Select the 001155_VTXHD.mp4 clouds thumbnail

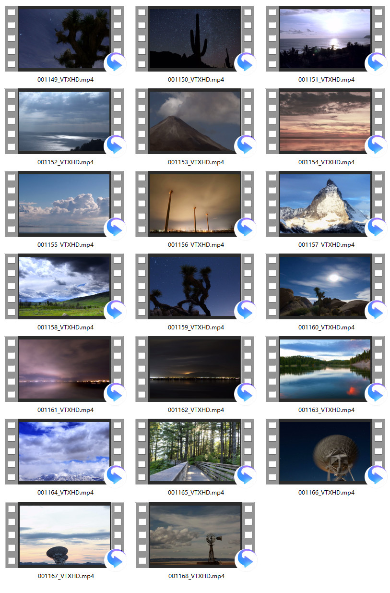(64, 204)
